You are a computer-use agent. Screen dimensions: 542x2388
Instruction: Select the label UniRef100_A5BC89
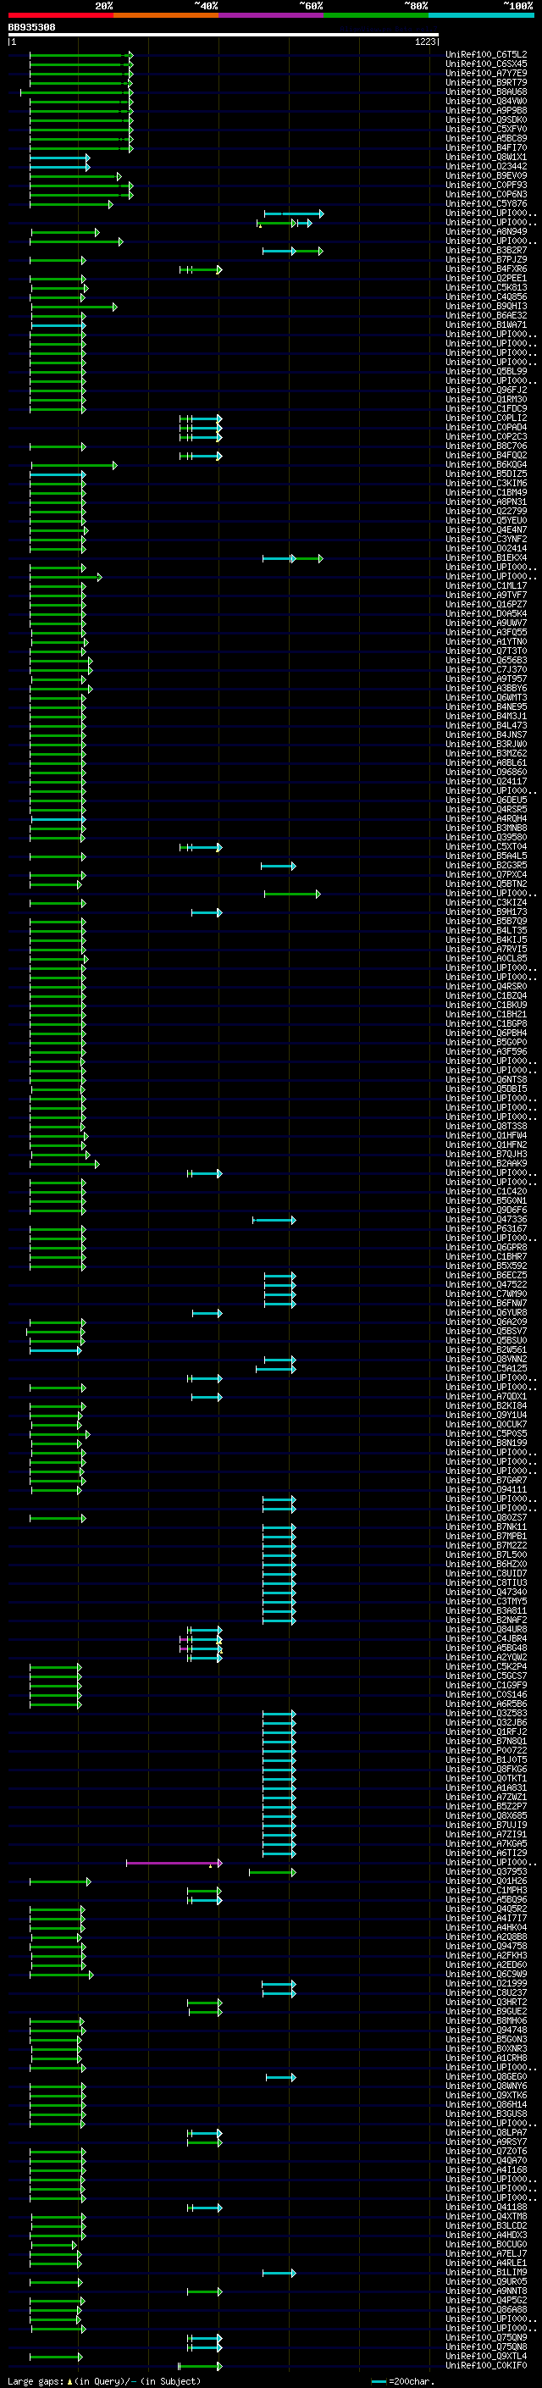click(486, 138)
